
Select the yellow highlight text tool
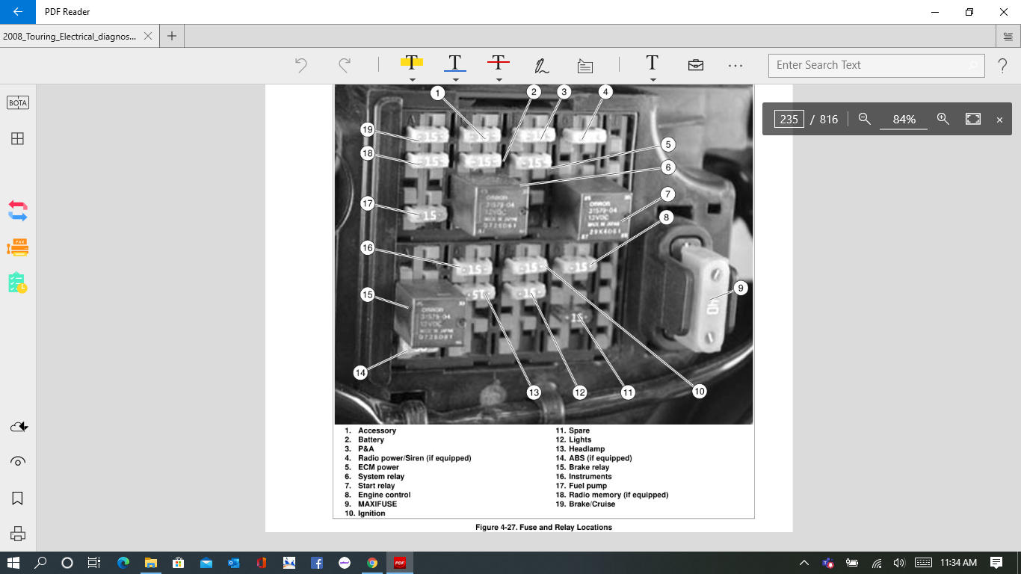pyautogui.click(x=412, y=64)
